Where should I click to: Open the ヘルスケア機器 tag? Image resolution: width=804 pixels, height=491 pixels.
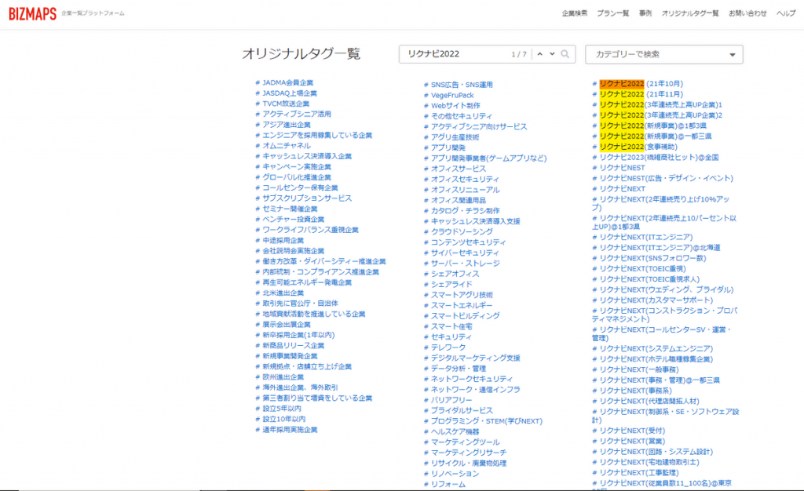455,431
